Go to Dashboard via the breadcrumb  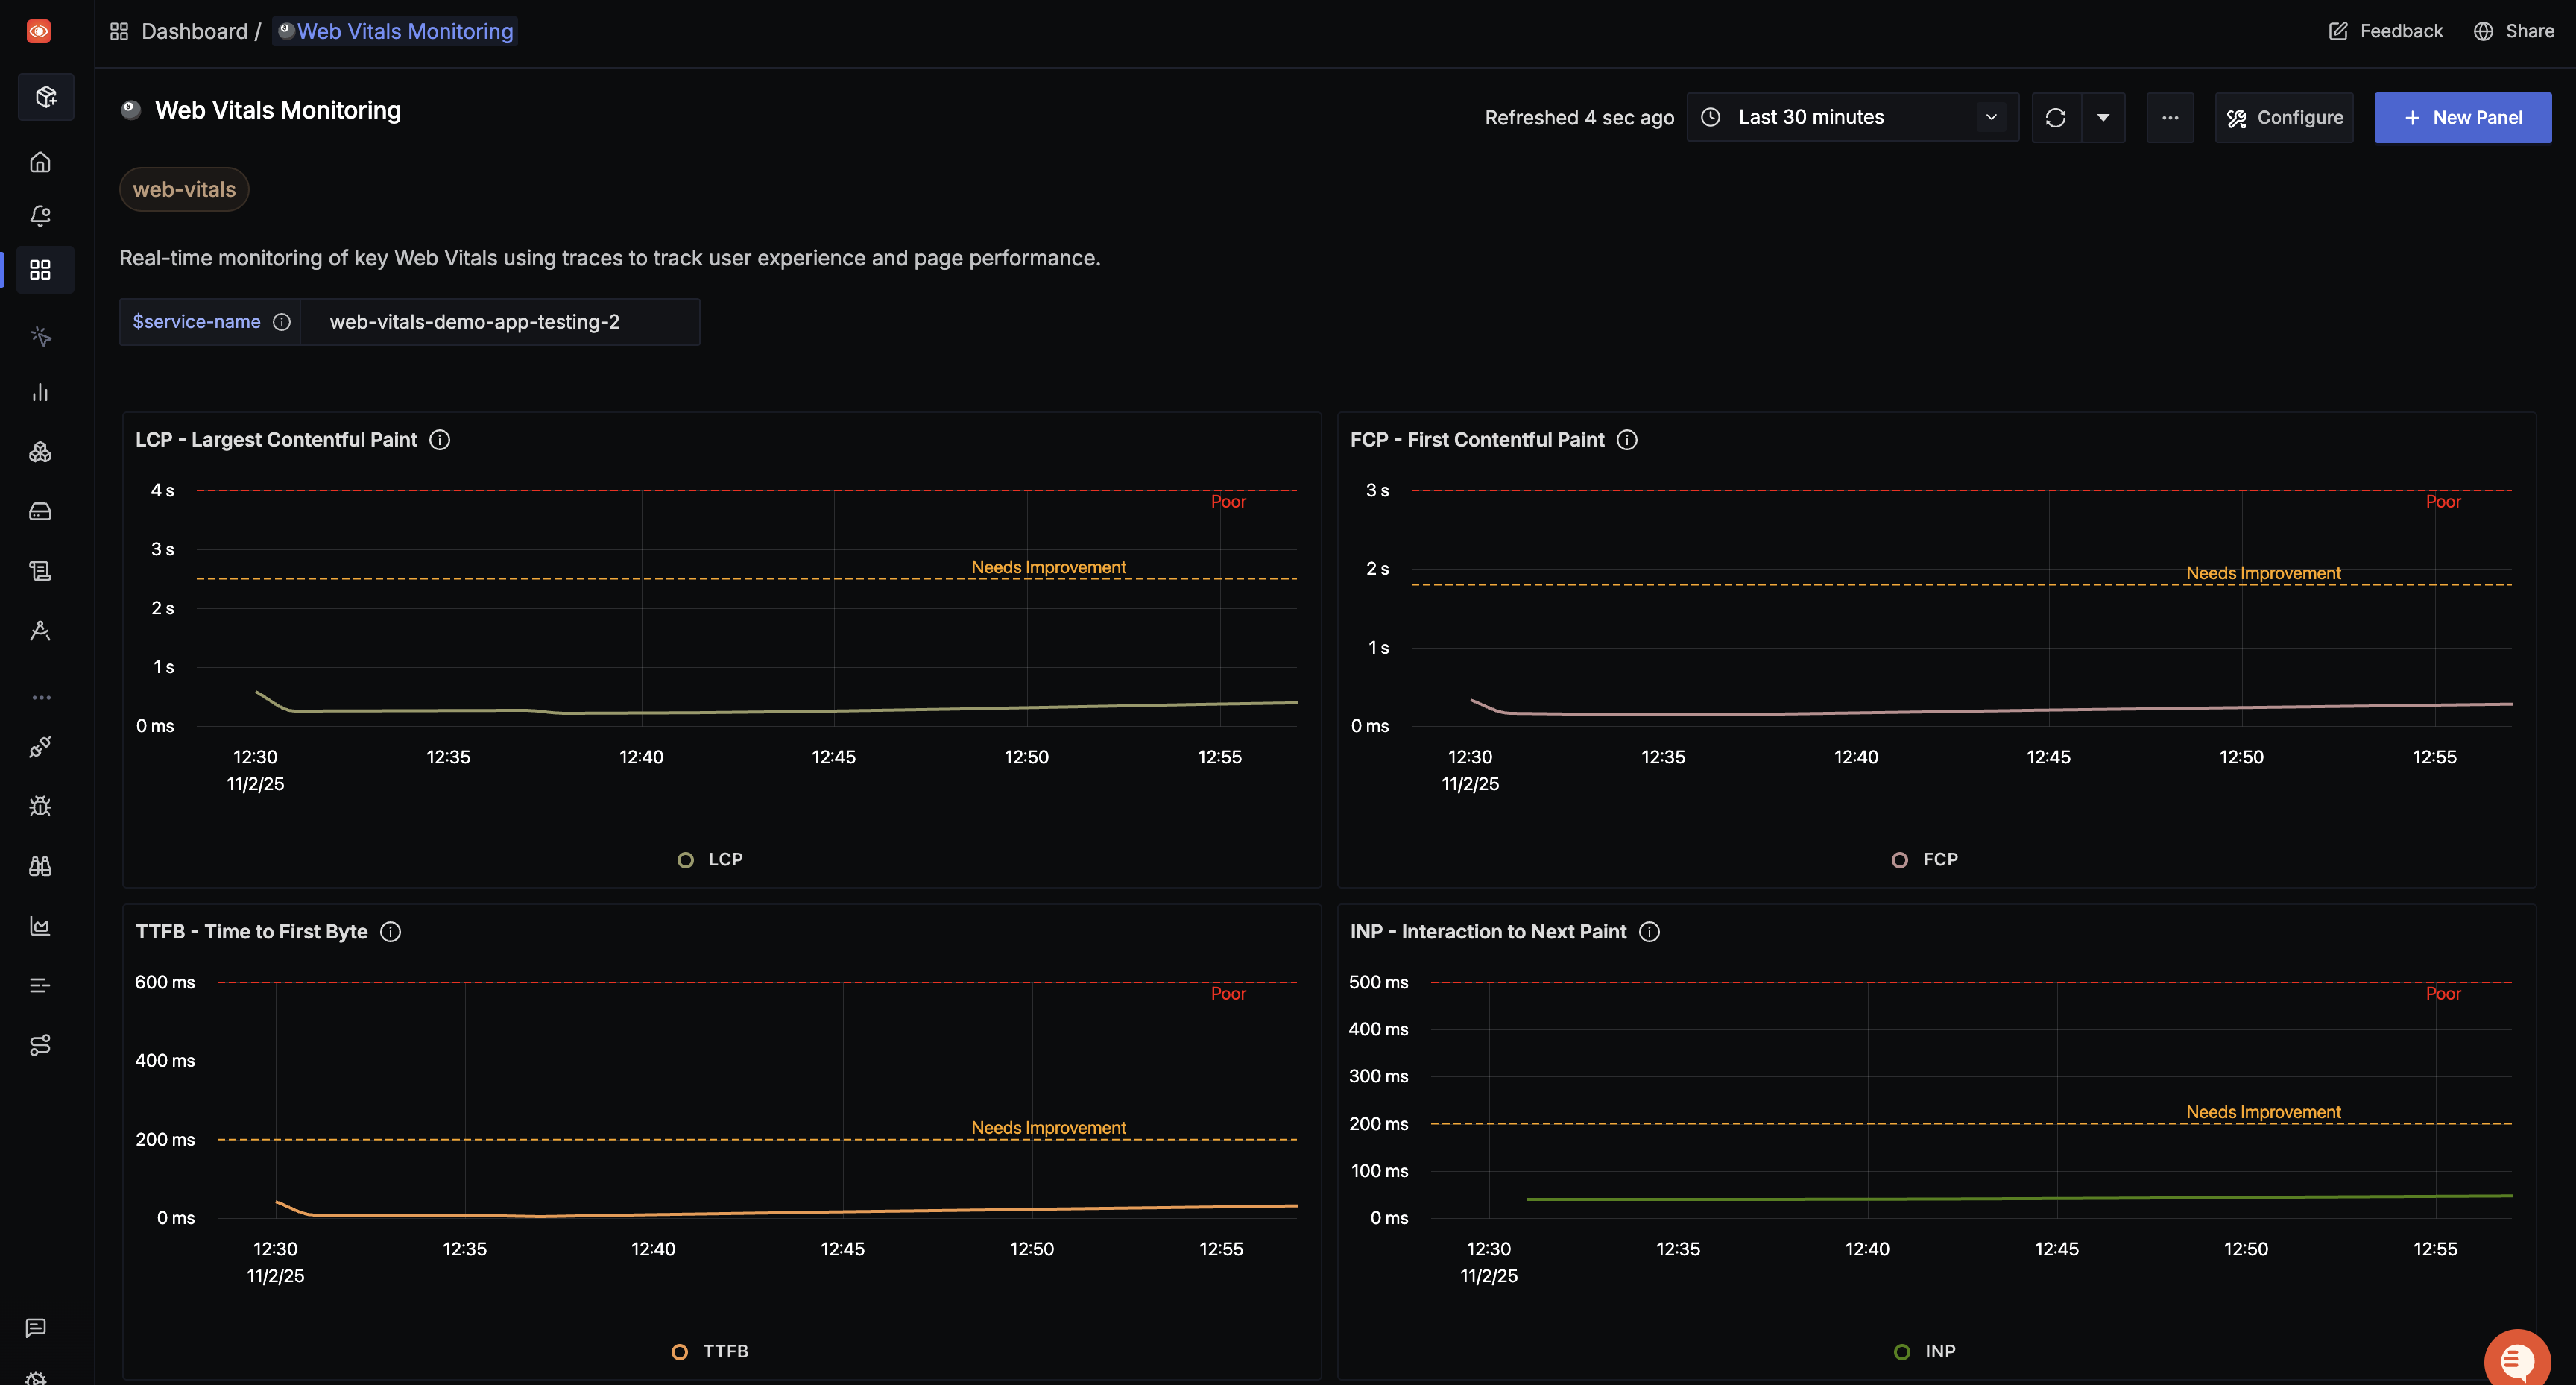(x=194, y=31)
